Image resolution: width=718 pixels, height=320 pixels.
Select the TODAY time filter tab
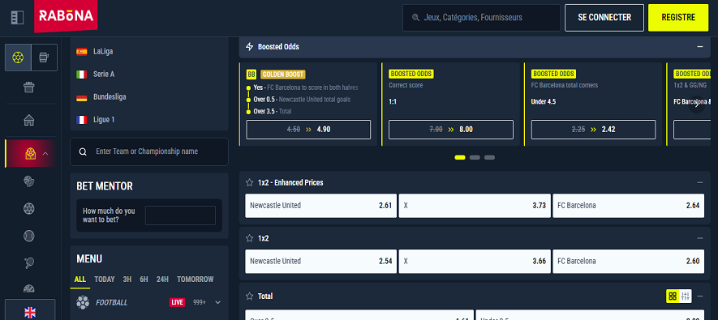105,279
